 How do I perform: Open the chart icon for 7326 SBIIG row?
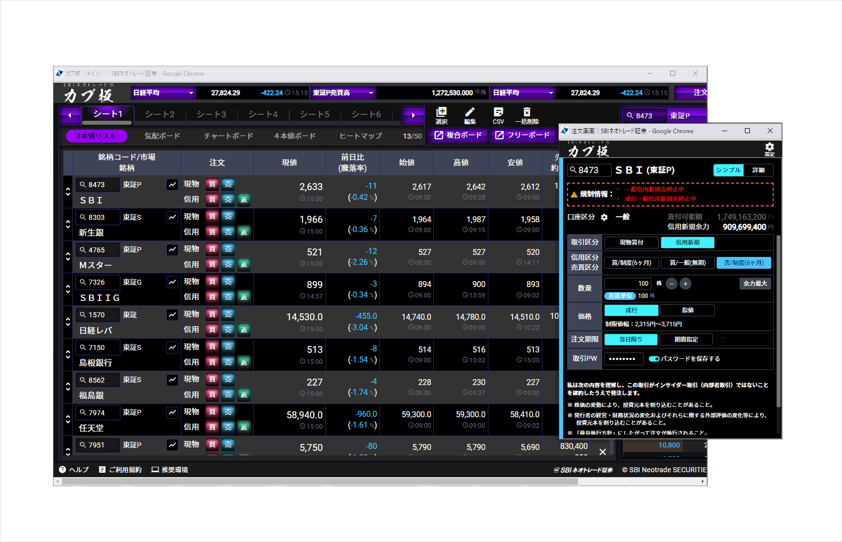pos(172,282)
